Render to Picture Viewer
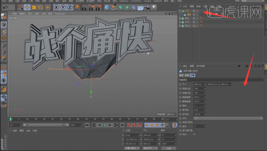This screenshot has width=267, height=151. 91,7
